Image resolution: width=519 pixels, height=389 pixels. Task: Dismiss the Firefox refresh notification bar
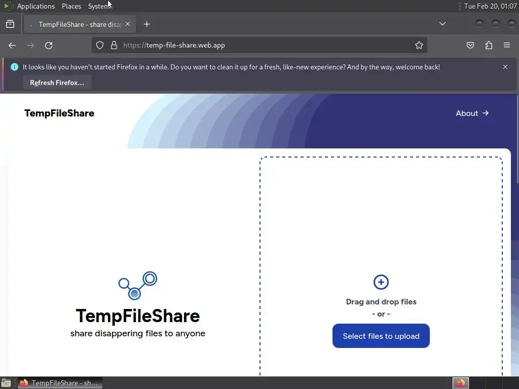(x=505, y=67)
